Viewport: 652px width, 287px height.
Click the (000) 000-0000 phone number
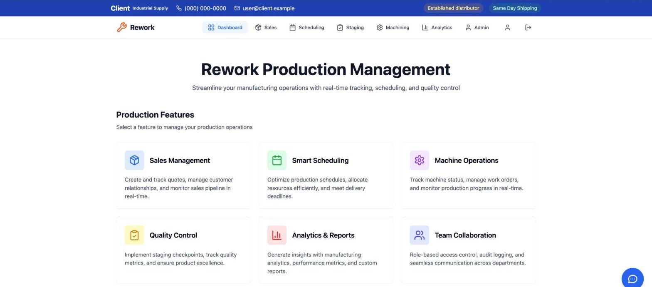(205, 8)
